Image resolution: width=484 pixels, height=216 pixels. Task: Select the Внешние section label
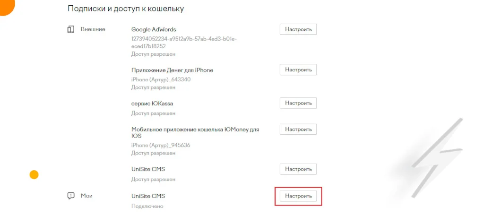pyautogui.click(x=93, y=29)
